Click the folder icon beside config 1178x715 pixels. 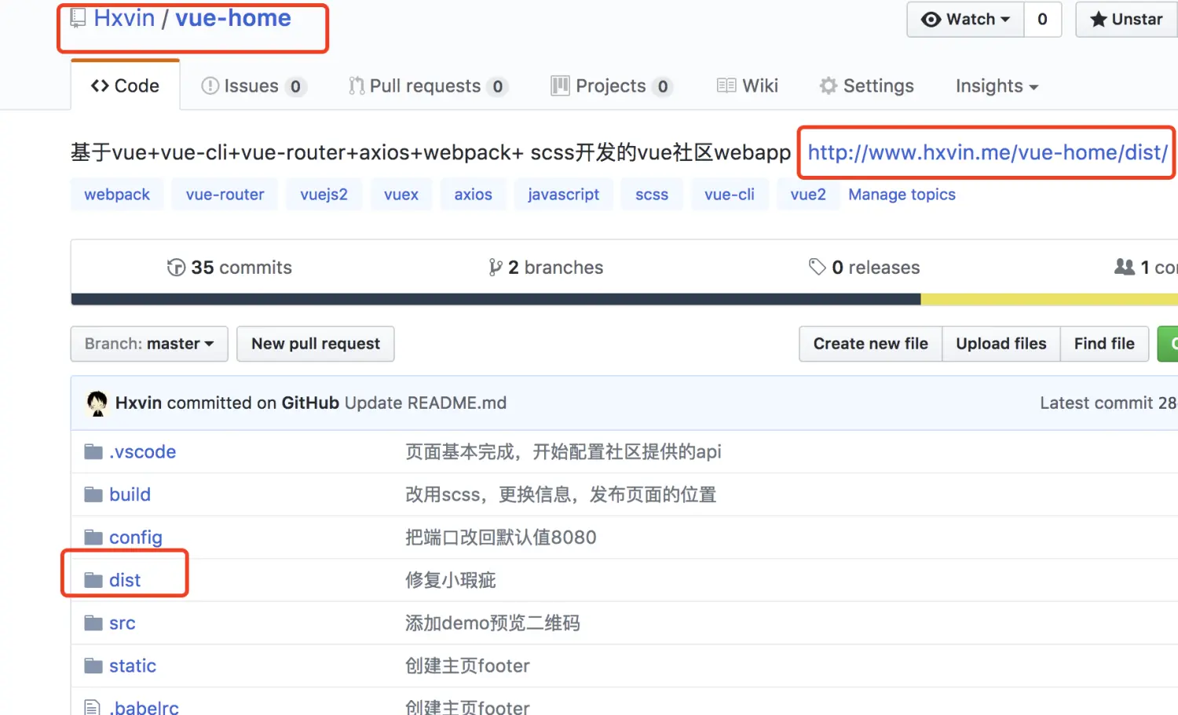pos(93,538)
